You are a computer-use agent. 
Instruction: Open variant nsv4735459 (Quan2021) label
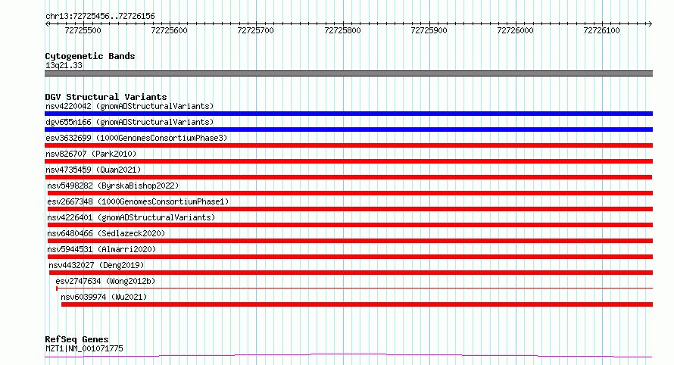pyautogui.click(x=93, y=170)
